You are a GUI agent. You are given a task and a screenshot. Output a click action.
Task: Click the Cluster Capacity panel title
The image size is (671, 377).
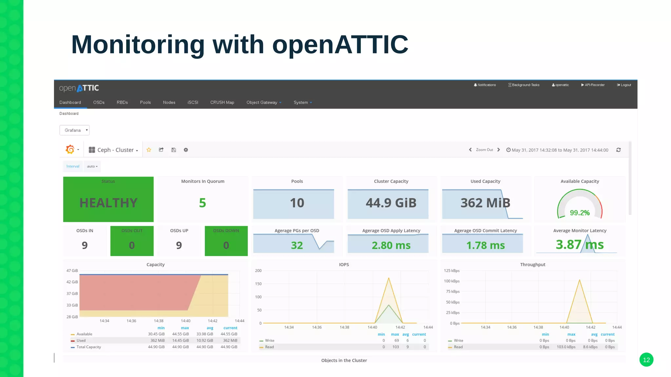(x=391, y=181)
